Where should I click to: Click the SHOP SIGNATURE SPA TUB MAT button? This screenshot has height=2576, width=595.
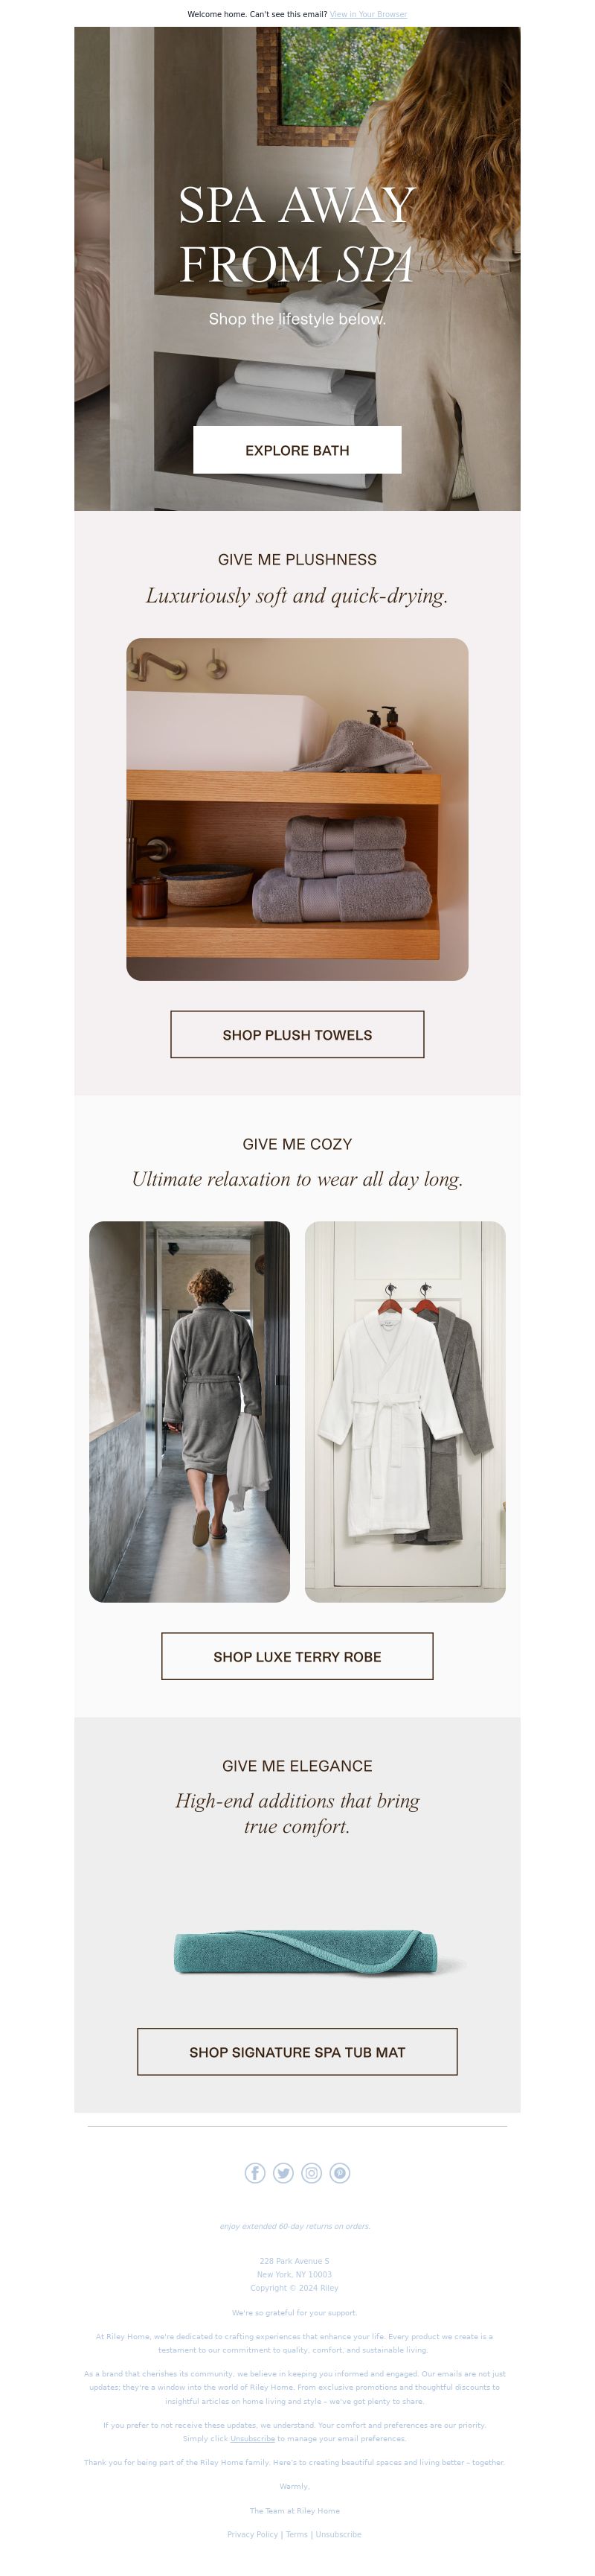(x=297, y=2051)
